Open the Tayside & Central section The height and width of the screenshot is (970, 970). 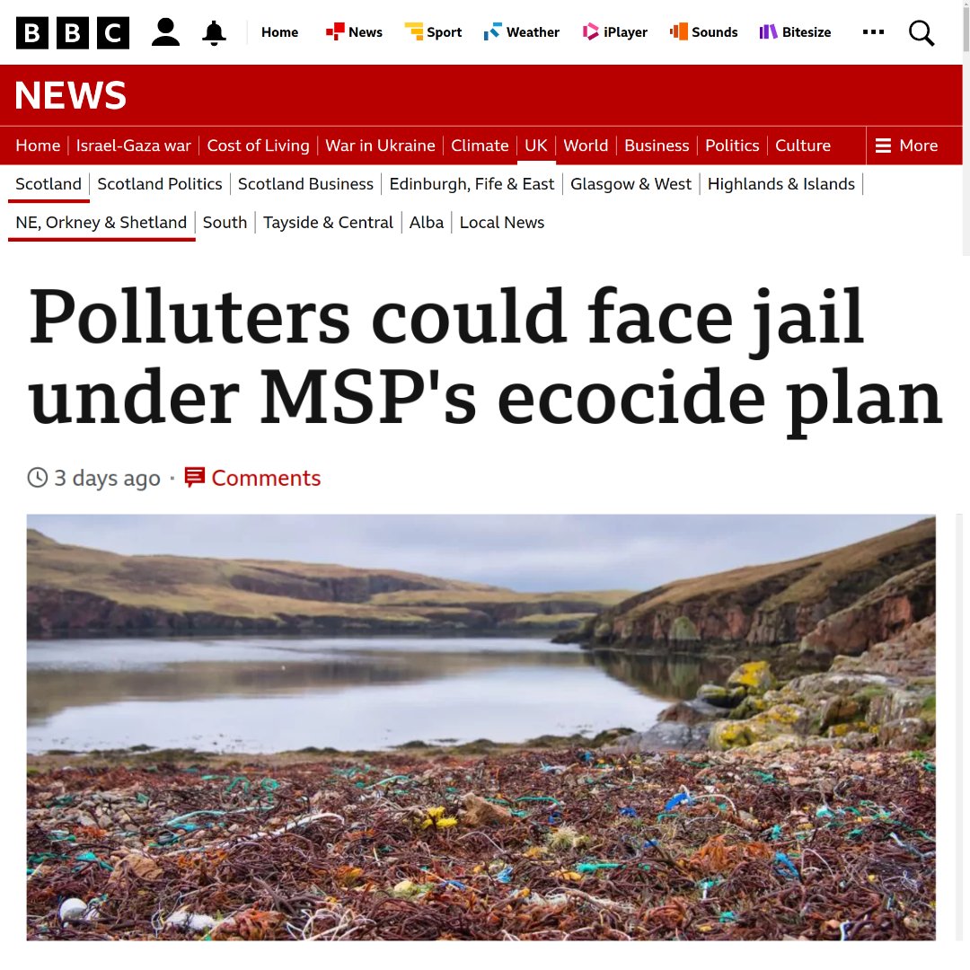point(328,222)
